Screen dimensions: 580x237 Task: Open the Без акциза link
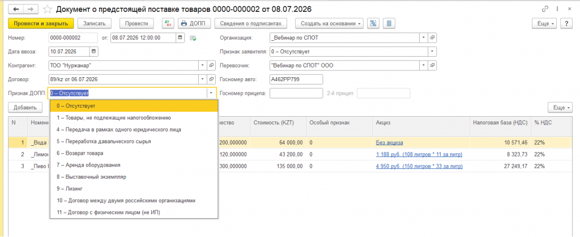390,142
